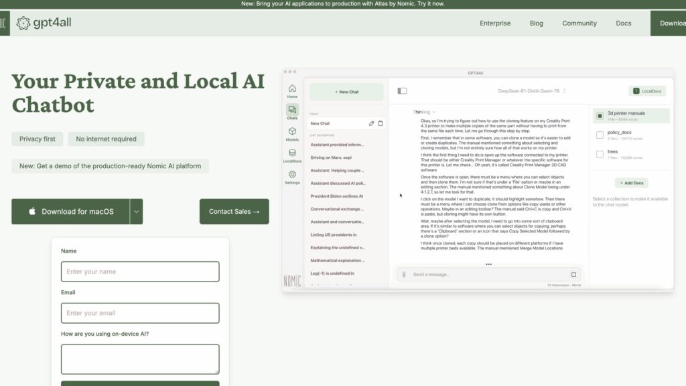The image size is (686, 386).
Task: Select the 'New Chat' row in chat list
Action: [346, 123]
